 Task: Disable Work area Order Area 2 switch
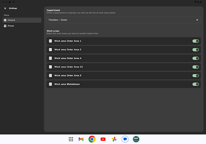196,50
